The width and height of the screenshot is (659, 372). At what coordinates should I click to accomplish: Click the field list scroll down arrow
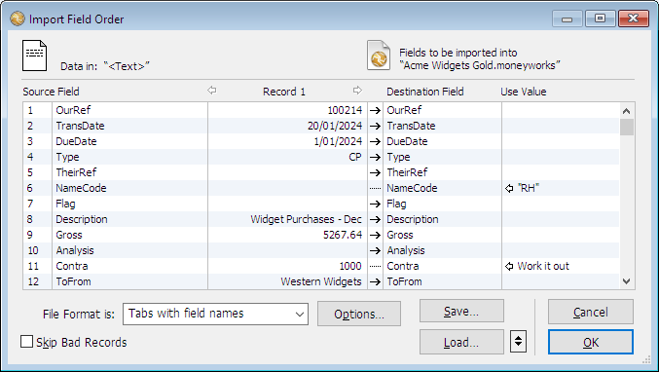coord(626,281)
